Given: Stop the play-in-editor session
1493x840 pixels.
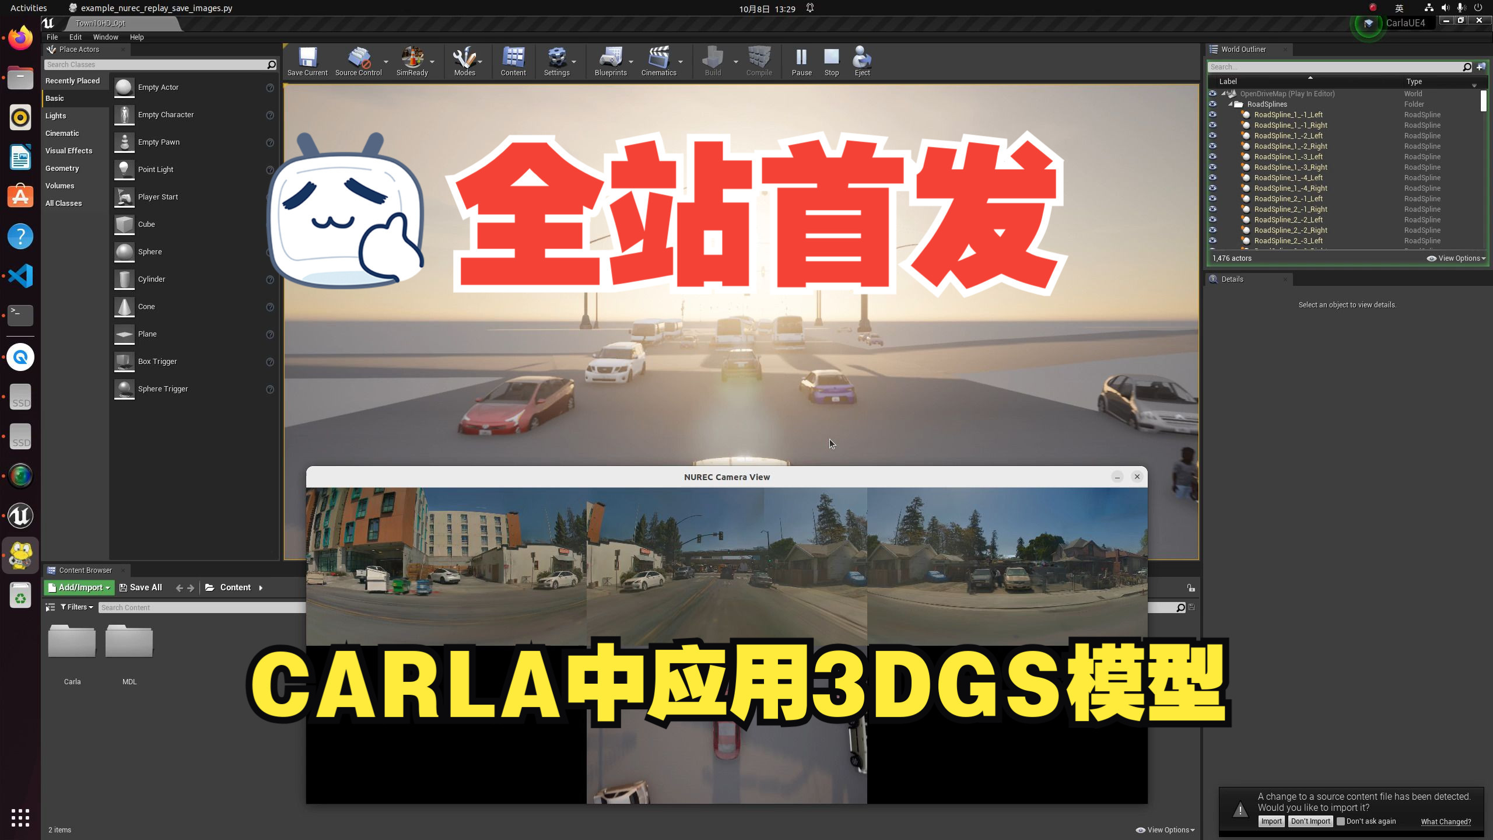Looking at the screenshot, I should point(831,60).
